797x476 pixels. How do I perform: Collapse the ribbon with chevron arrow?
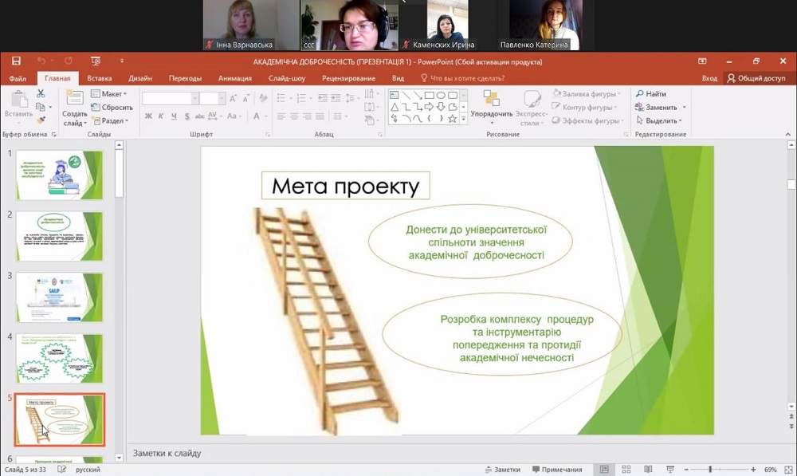click(788, 134)
